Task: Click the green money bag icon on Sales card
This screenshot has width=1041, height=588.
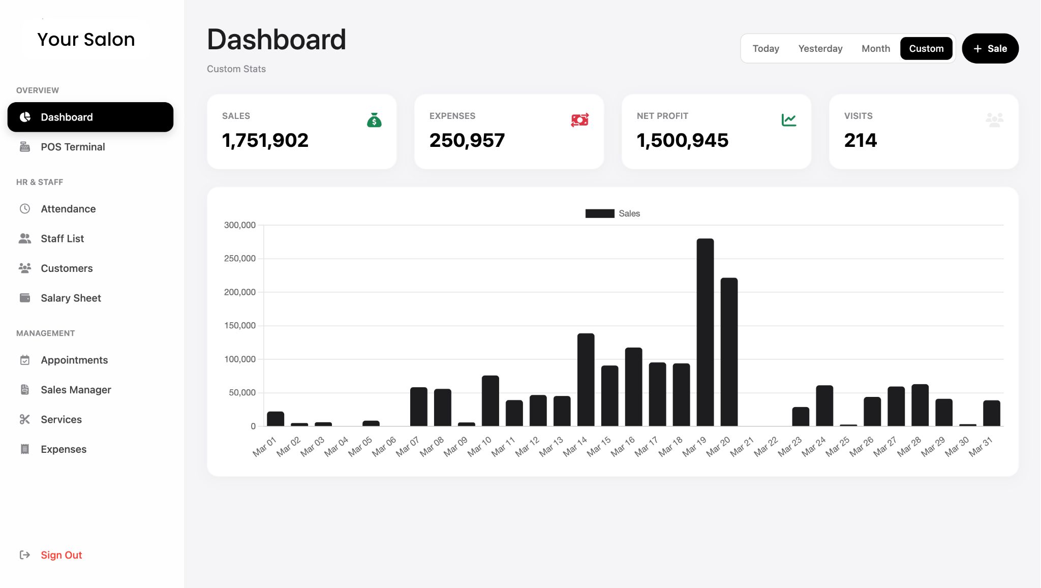Action: click(375, 120)
